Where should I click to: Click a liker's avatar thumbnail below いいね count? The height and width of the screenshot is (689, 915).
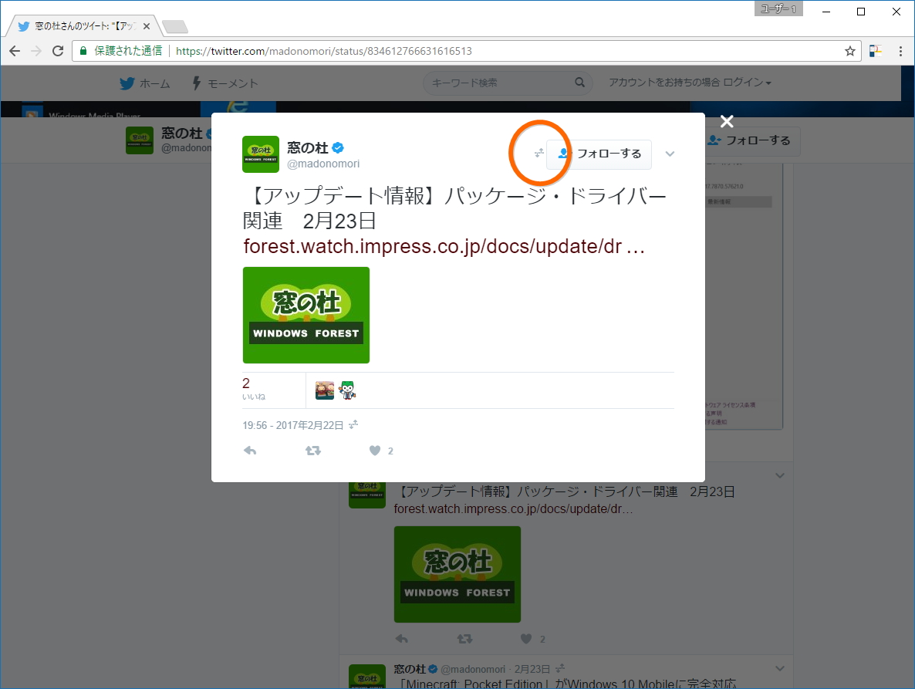click(x=324, y=389)
